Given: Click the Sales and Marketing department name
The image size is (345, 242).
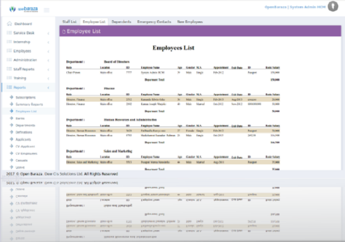Looking at the screenshot, I should coord(118,151).
